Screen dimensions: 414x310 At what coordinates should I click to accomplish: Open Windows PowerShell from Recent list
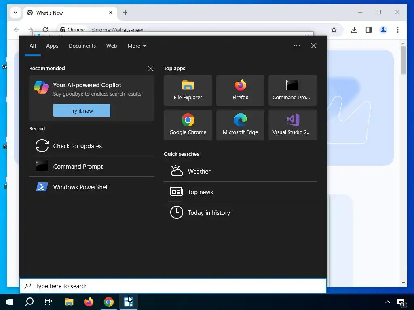(92, 187)
